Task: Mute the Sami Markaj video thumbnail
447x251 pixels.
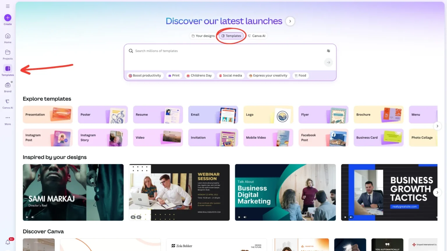Action: (32, 217)
